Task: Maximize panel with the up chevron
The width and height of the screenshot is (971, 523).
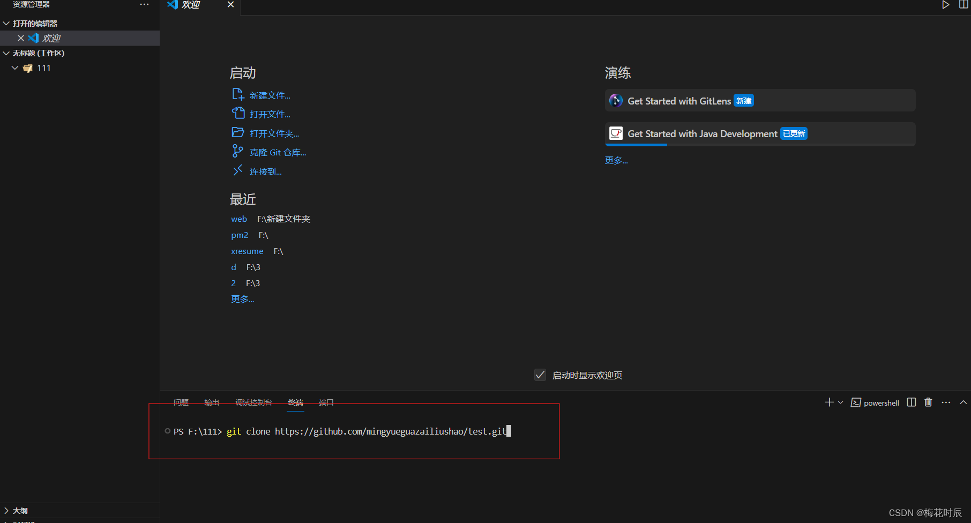Action: coord(963,402)
